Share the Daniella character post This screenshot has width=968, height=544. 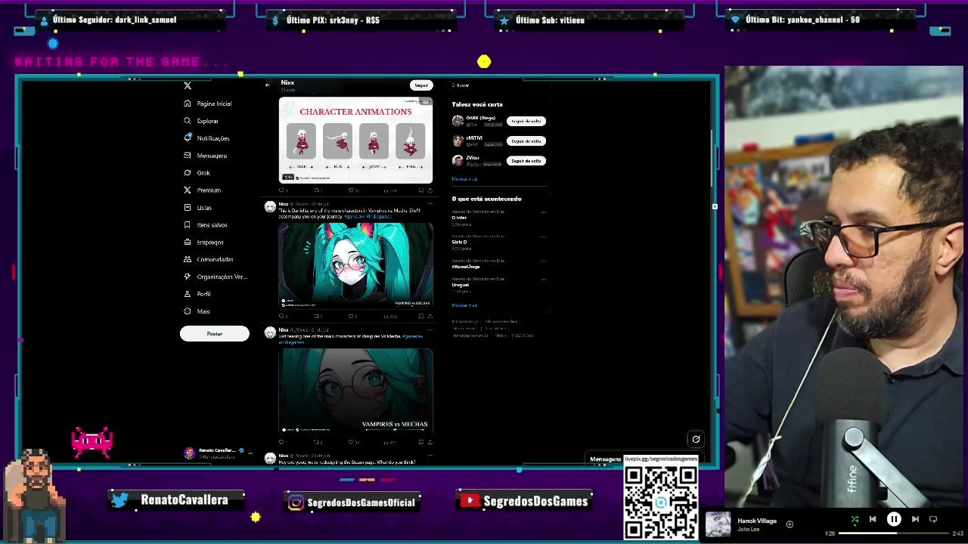430,317
